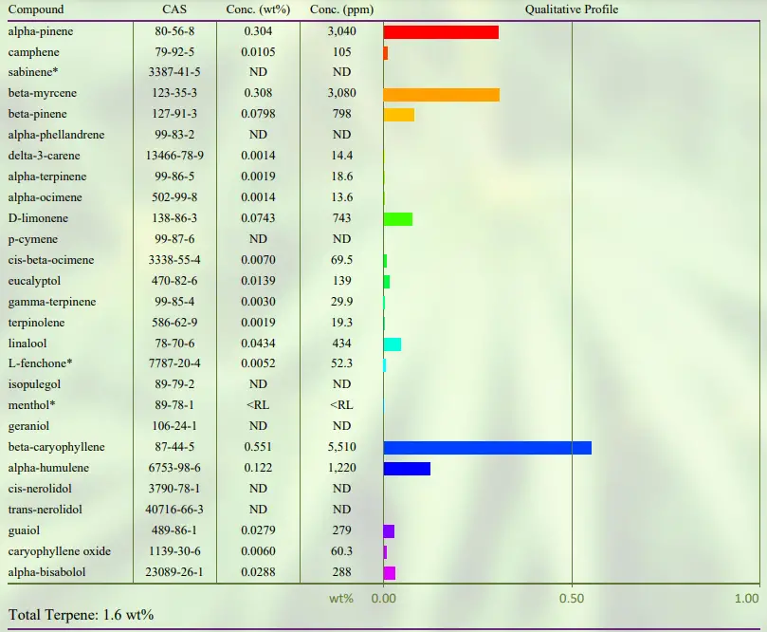Image resolution: width=767 pixels, height=632 pixels.
Task: Click CAS number 106-24-1
Action: click(174, 426)
